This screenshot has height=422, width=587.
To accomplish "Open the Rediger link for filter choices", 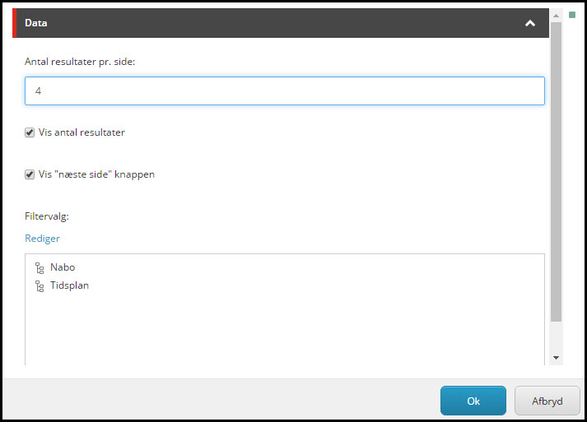I will coord(42,239).
